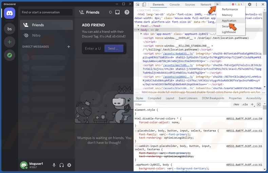This screenshot has height=173, width=268.
Task: Click the breadcrumb html.mouse-mode path
Action: [201, 92]
